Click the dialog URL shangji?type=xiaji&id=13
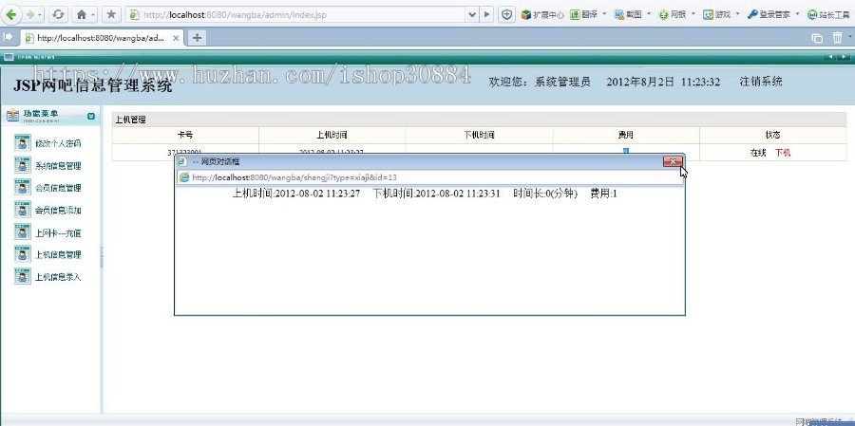The height and width of the screenshot is (426, 855). [x=294, y=177]
